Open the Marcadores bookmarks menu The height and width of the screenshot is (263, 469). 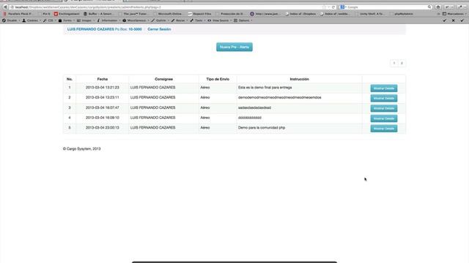pyautogui.click(x=454, y=14)
